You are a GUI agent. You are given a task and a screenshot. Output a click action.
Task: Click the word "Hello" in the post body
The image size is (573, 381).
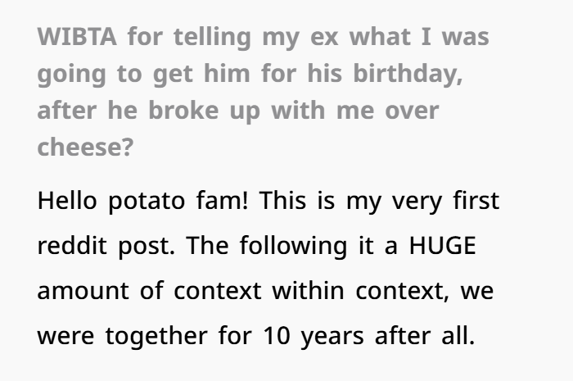click(67, 202)
